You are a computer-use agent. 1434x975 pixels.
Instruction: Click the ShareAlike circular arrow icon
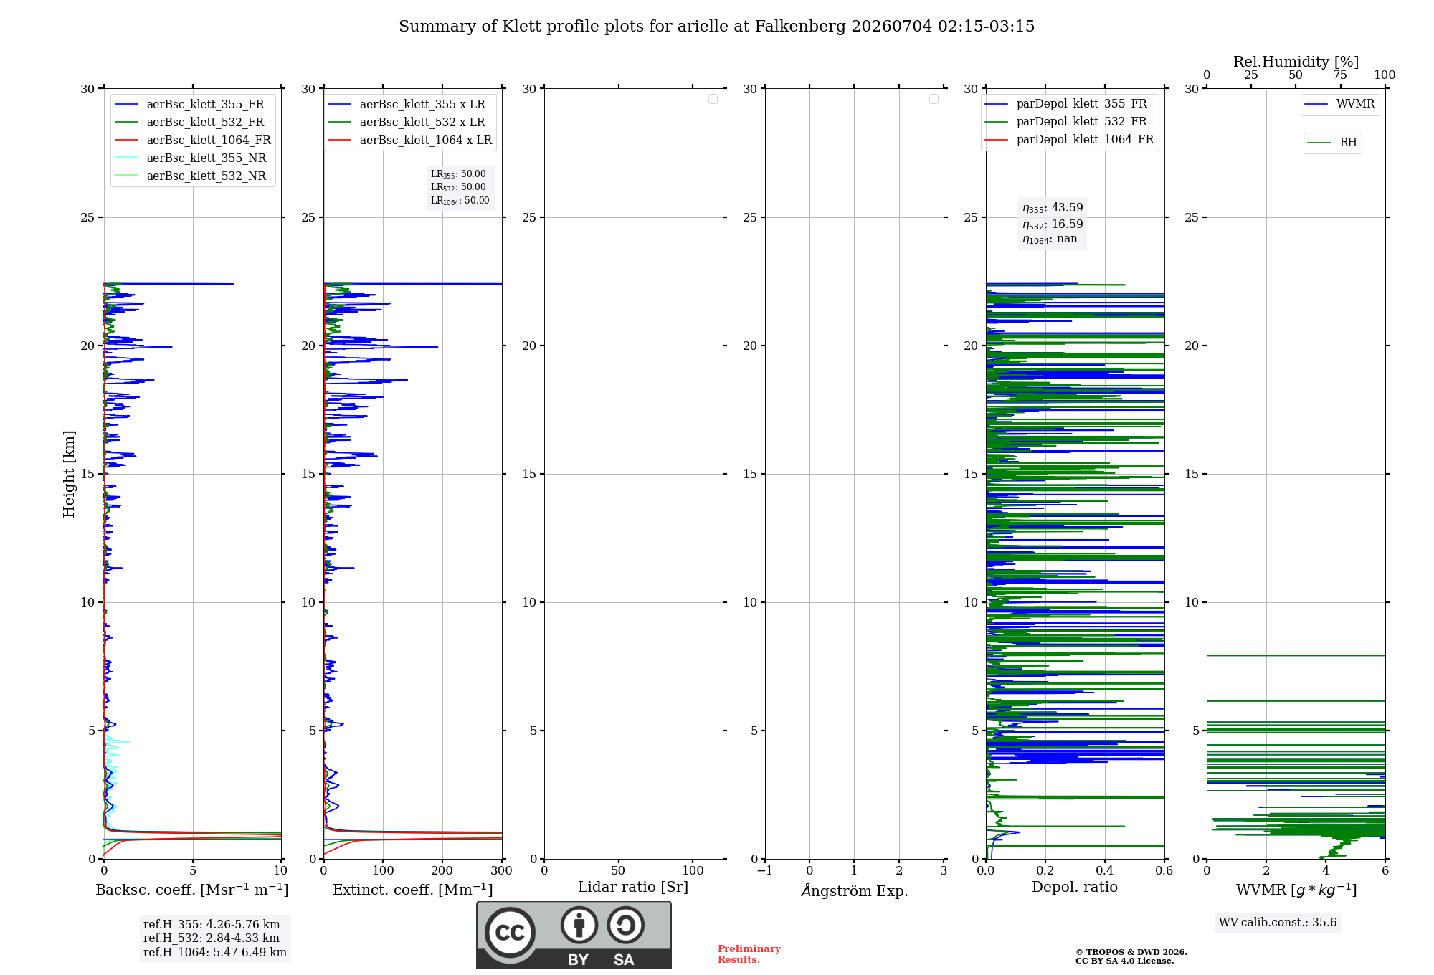tap(625, 925)
